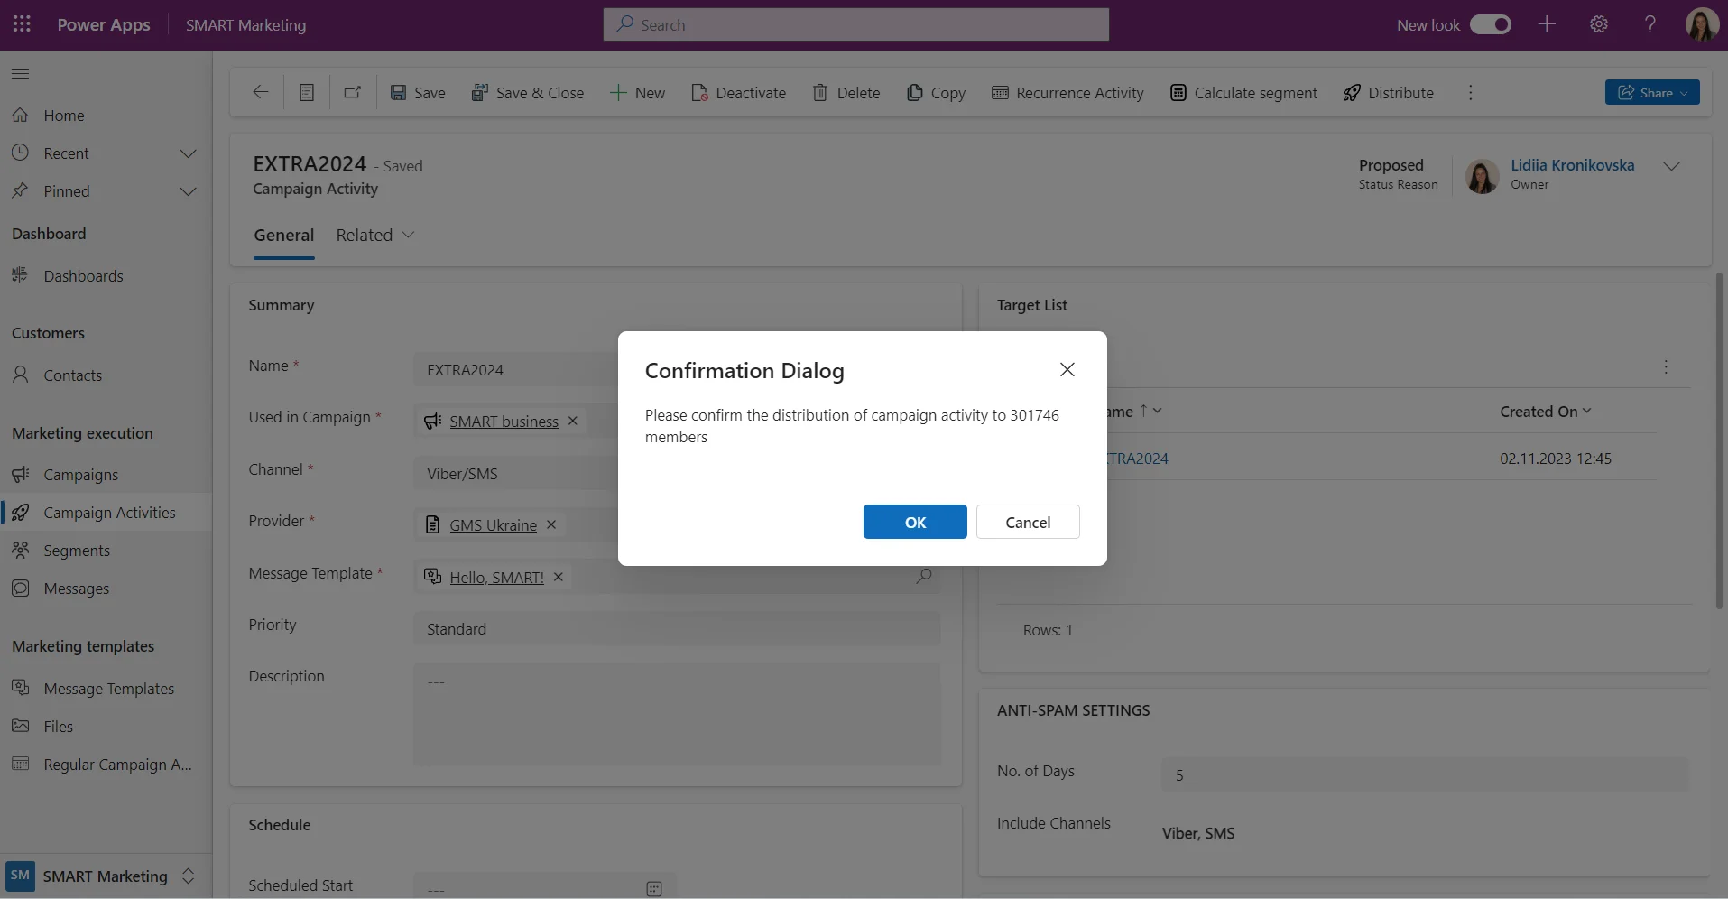Open the Related tab dropdown

374,235
